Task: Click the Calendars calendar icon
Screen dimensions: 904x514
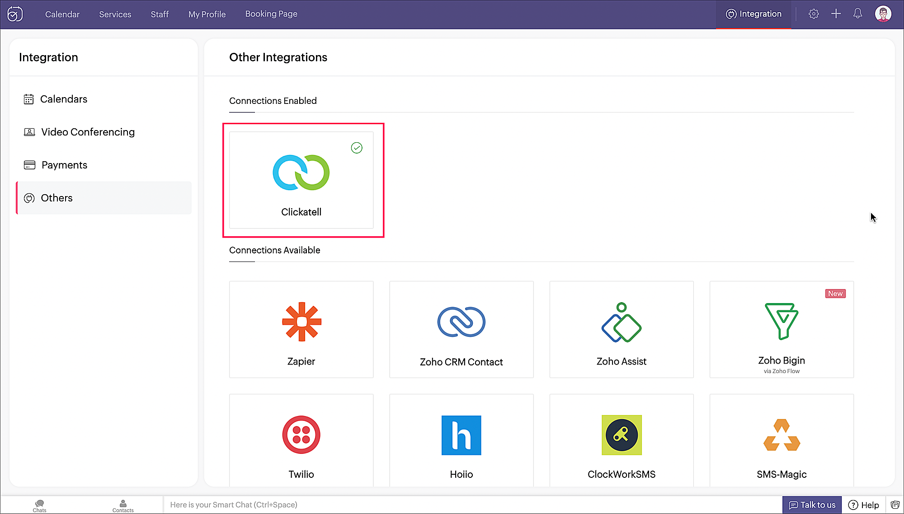Action: [x=28, y=99]
